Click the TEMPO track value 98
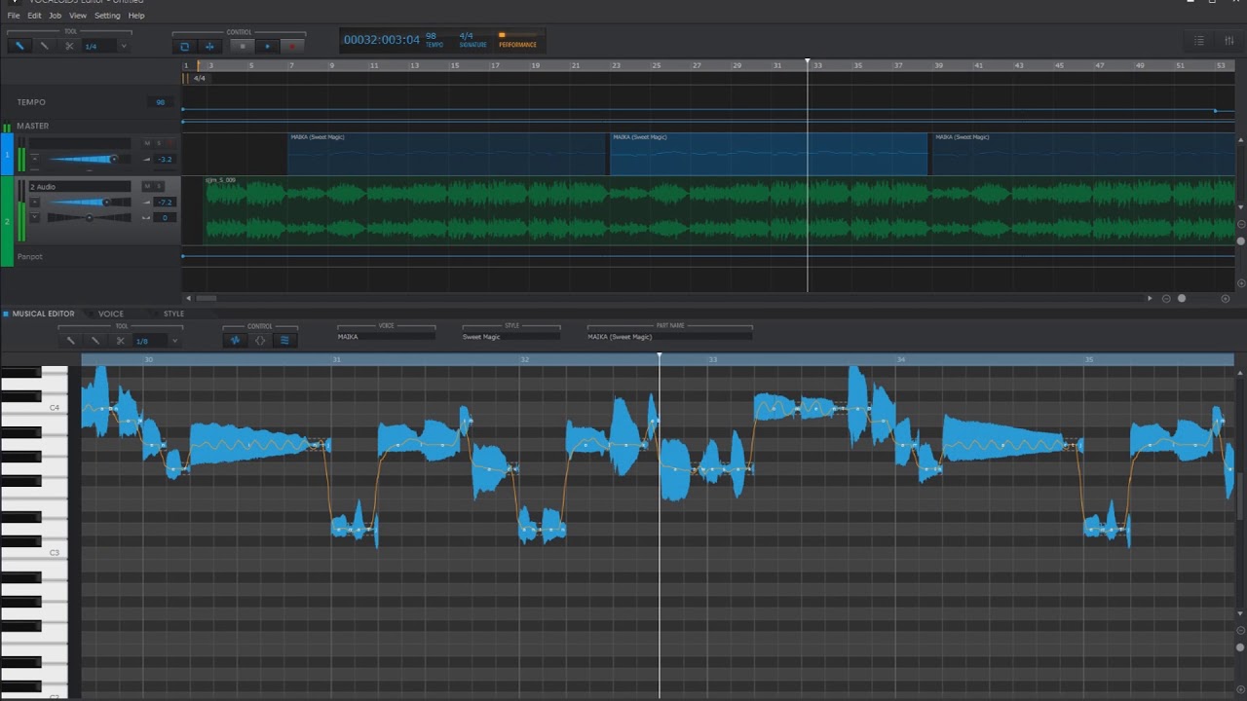This screenshot has height=701, width=1247. [x=161, y=102]
